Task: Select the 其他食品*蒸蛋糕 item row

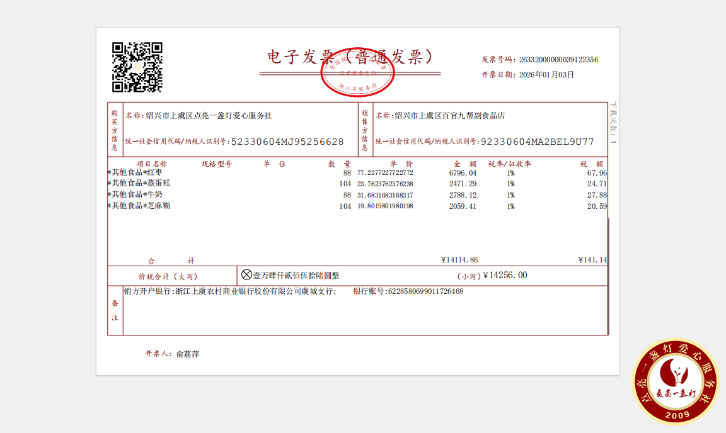Action: [x=141, y=183]
